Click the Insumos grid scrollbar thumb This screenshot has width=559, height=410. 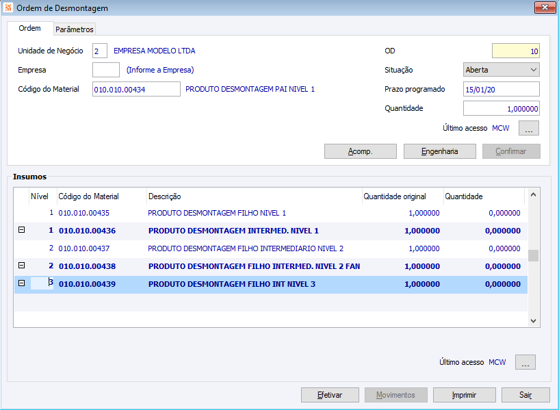[533, 255]
